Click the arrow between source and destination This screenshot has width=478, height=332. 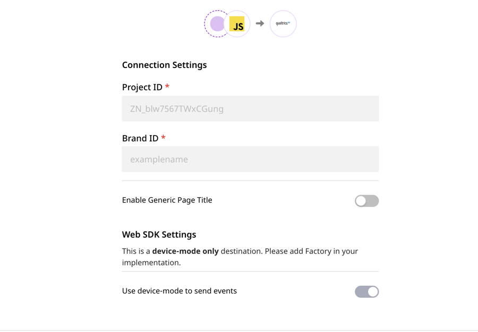pos(260,23)
